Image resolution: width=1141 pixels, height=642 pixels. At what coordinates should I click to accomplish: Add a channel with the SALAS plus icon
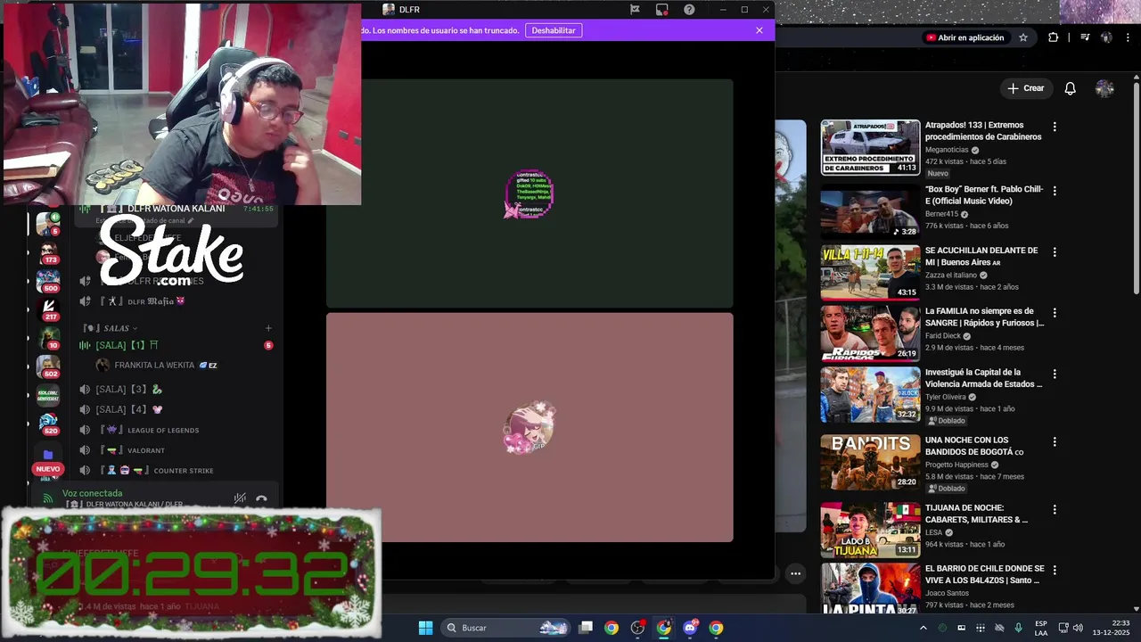tap(268, 328)
